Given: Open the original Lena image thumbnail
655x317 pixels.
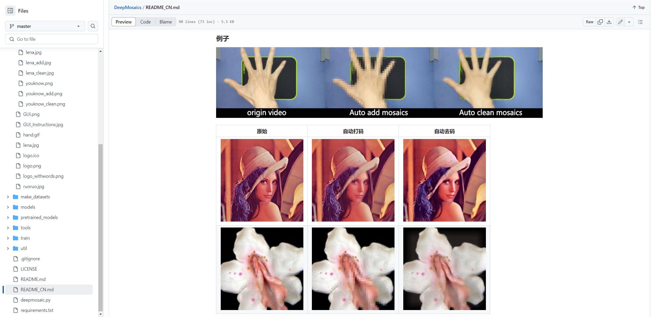Looking at the screenshot, I should click(x=262, y=180).
